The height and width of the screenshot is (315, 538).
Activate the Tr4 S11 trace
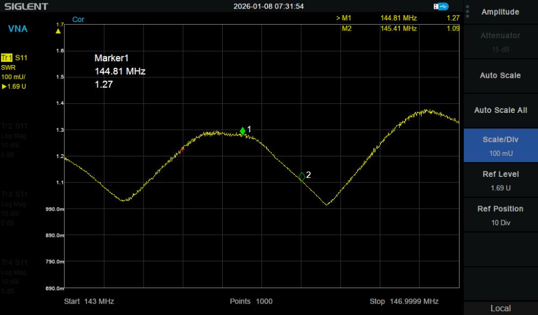tap(14, 262)
